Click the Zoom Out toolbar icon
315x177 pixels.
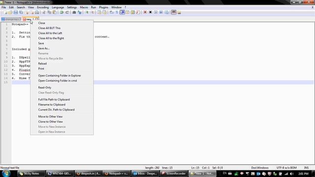(x=92, y=12)
